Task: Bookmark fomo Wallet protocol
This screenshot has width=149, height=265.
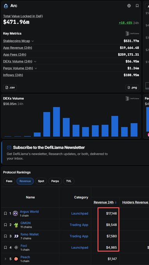Action: (x=5, y=236)
